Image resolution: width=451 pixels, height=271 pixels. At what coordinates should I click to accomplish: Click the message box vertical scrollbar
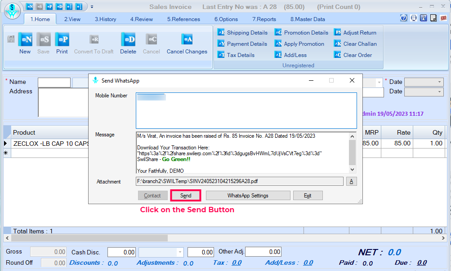point(352,153)
